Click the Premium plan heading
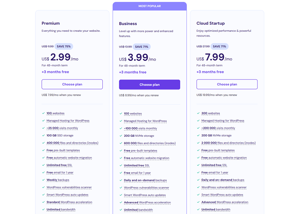This screenshot has width=299, height=214. point(51,23)
